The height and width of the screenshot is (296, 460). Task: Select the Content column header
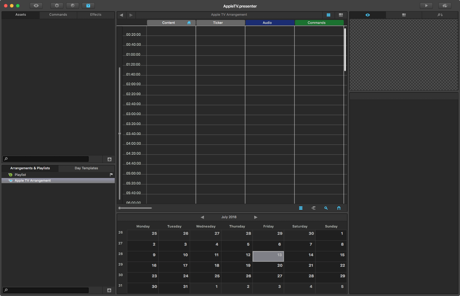[x=171, y=23]
